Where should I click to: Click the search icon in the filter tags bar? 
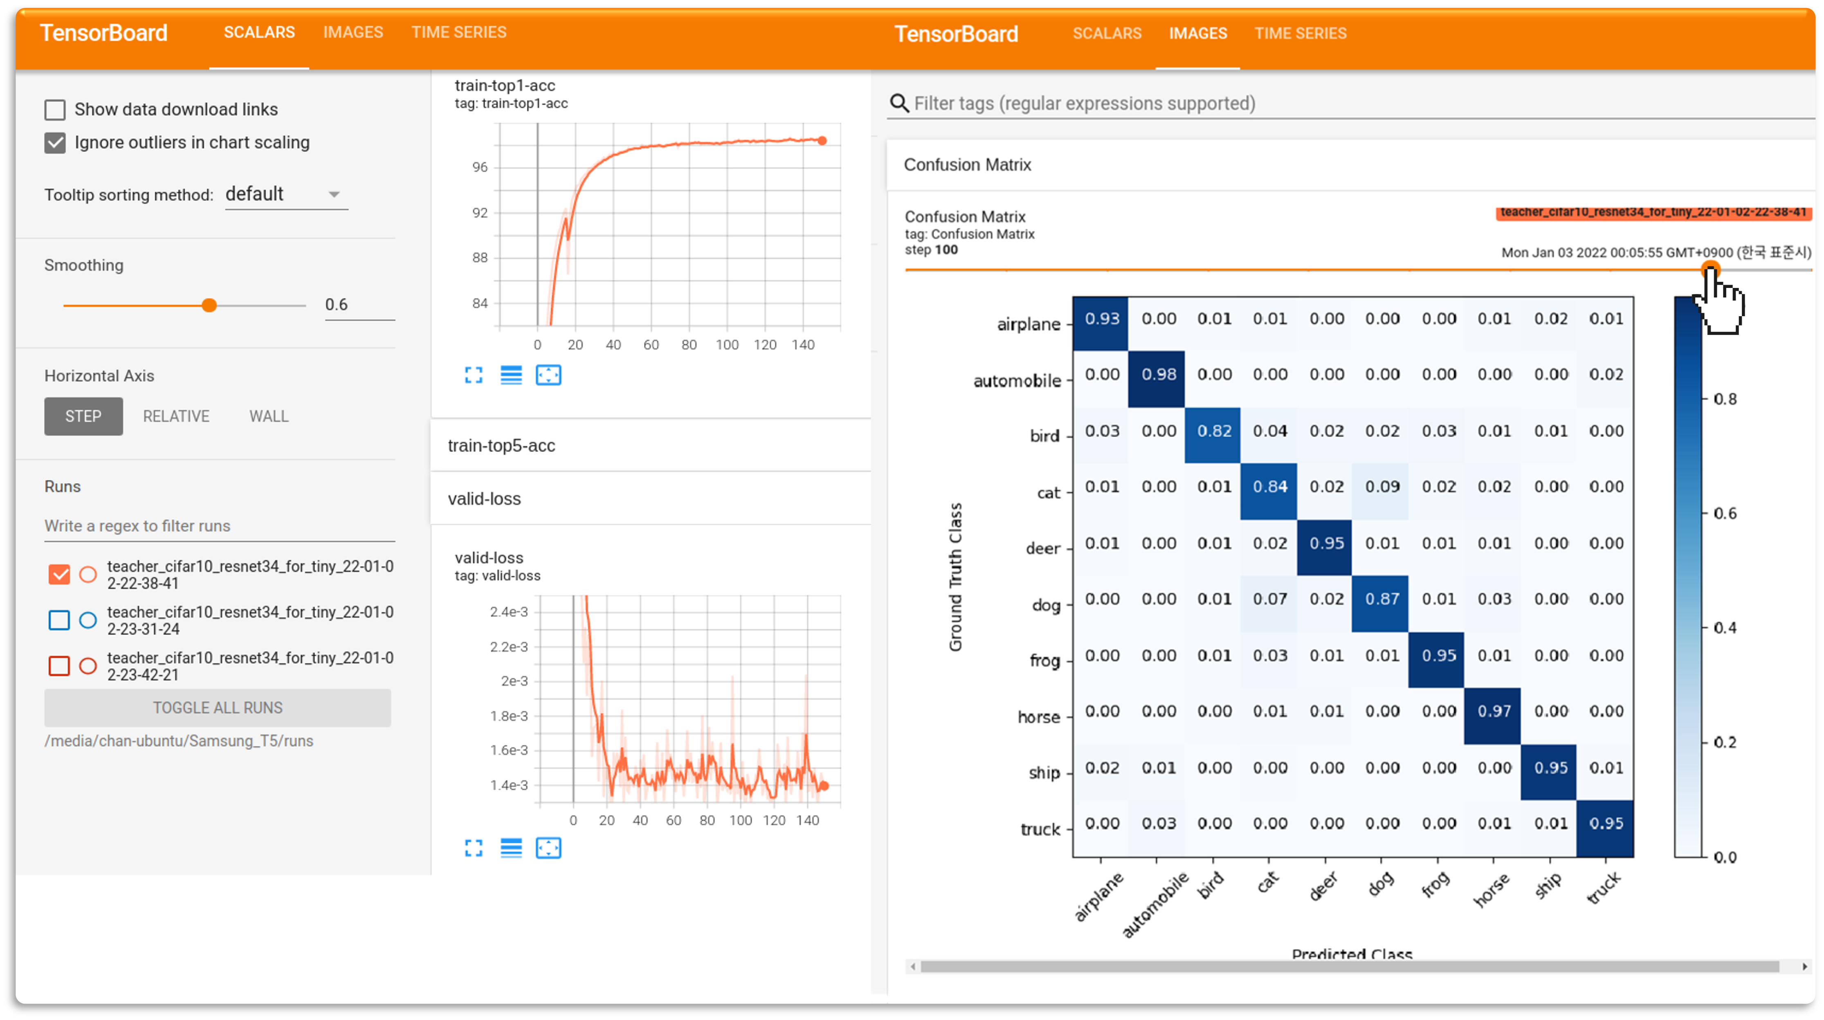(x=899, y=103)
